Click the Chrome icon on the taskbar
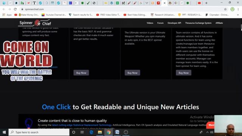242x136 pixels. pos(109,132)
